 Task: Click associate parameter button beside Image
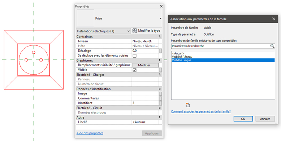[x=161, y=94]
